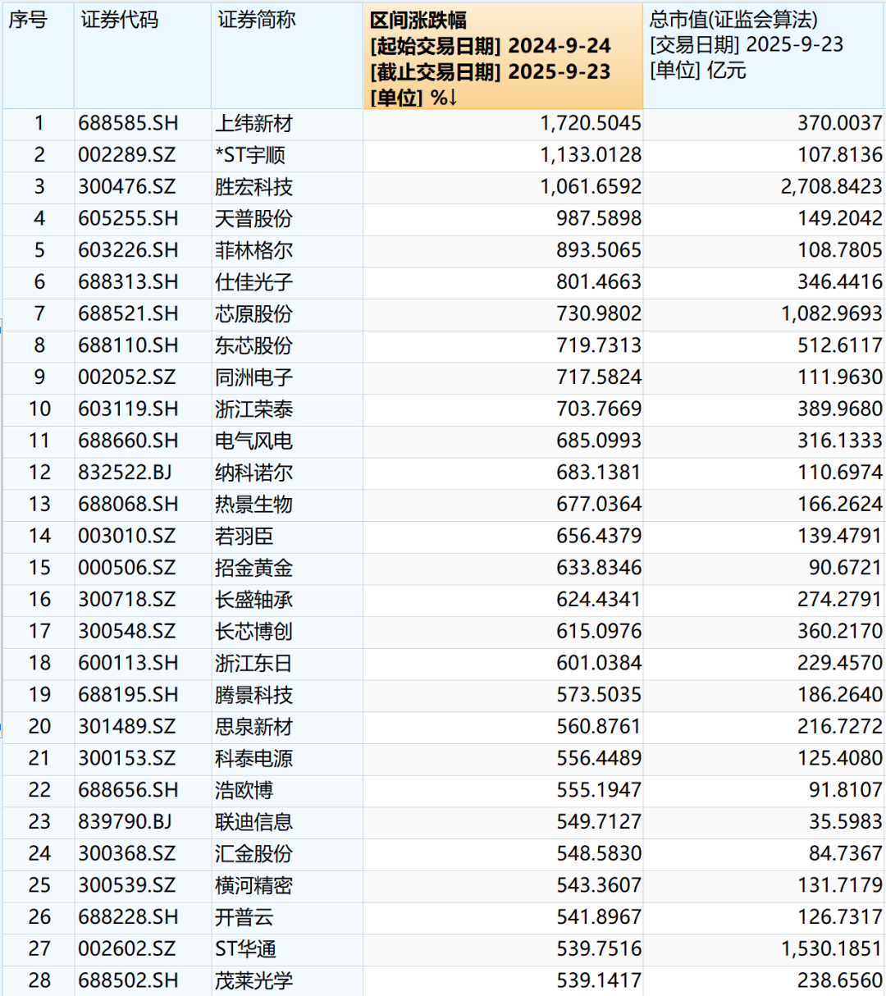The image size is (886, 996).
Task: Click the value 539.1417
Action: click(599, 980)
